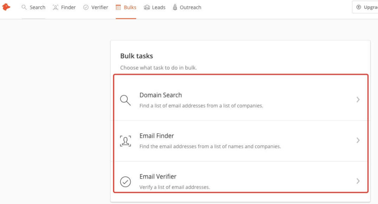Open the Domain Search bulk task
Screen dimensions: 378x204
click(241, 100)
